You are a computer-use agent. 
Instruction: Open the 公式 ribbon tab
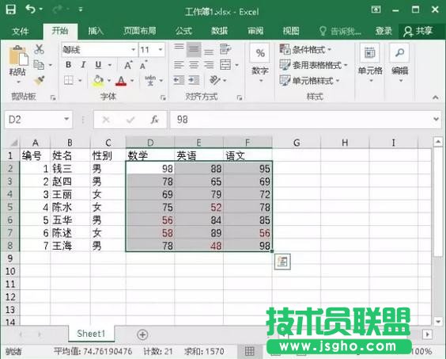point(183,31)
